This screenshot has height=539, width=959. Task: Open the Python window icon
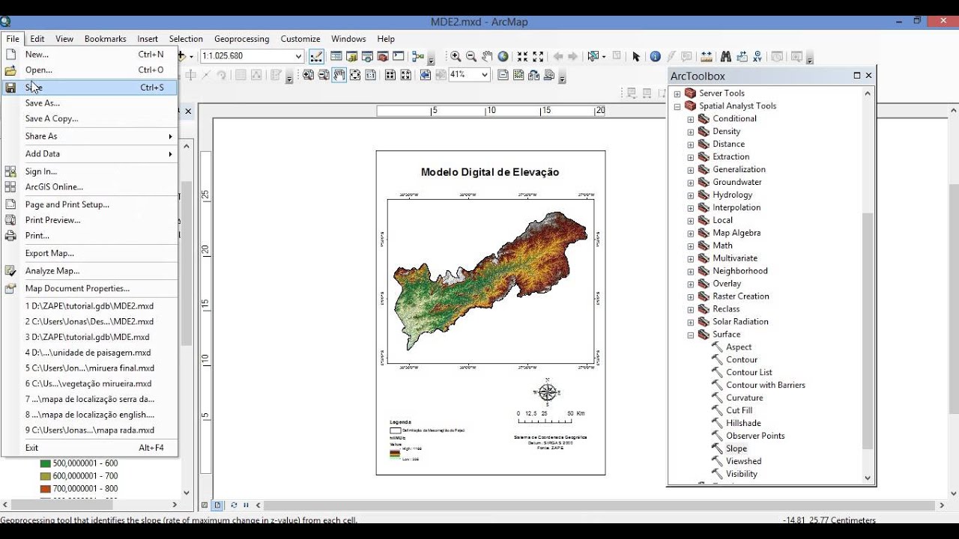[x=398, y=56]
